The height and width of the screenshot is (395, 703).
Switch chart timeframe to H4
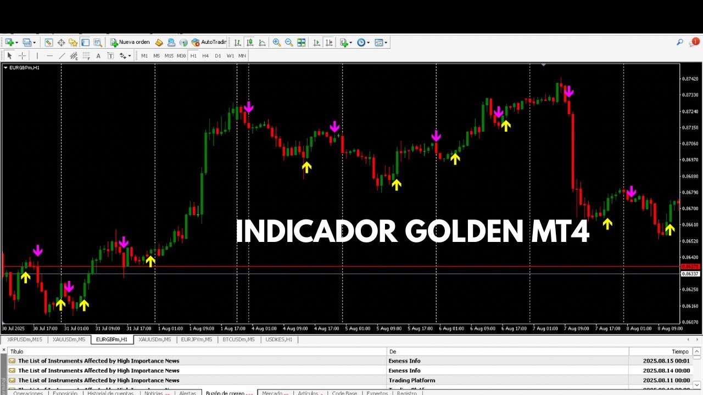click(x=205, y=55)
